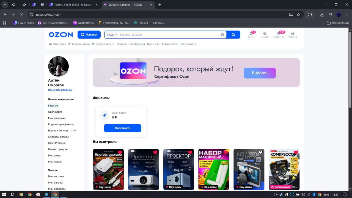
Task: Open Способы оплаты in the sidebar
Action: pyautogui.click(x=58, y=137)
